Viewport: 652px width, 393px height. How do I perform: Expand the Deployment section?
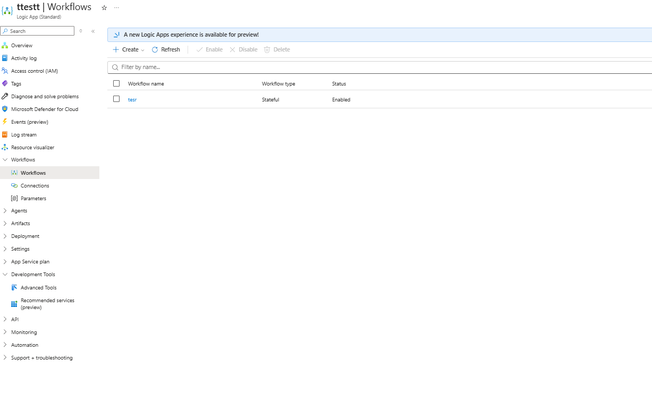(5, 236)
